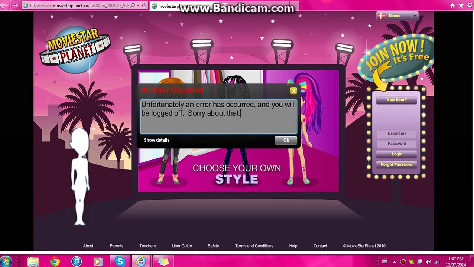Open Terms and Conditions link

pyautogui.click(x=254, y=246)
